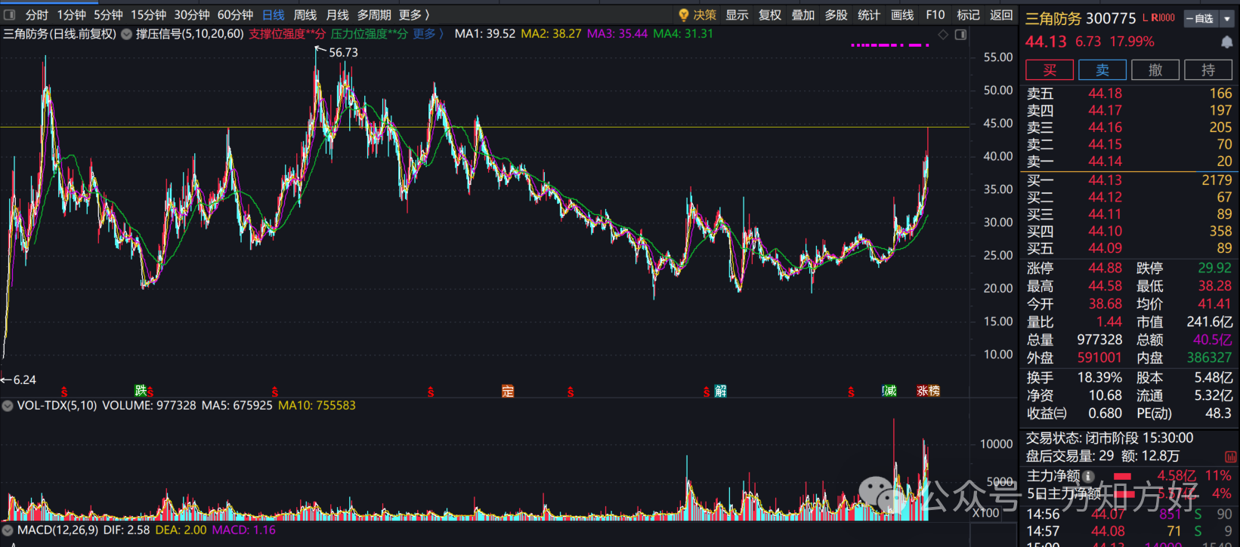Switch to the 月线 monthly chart

coord(337,14)
